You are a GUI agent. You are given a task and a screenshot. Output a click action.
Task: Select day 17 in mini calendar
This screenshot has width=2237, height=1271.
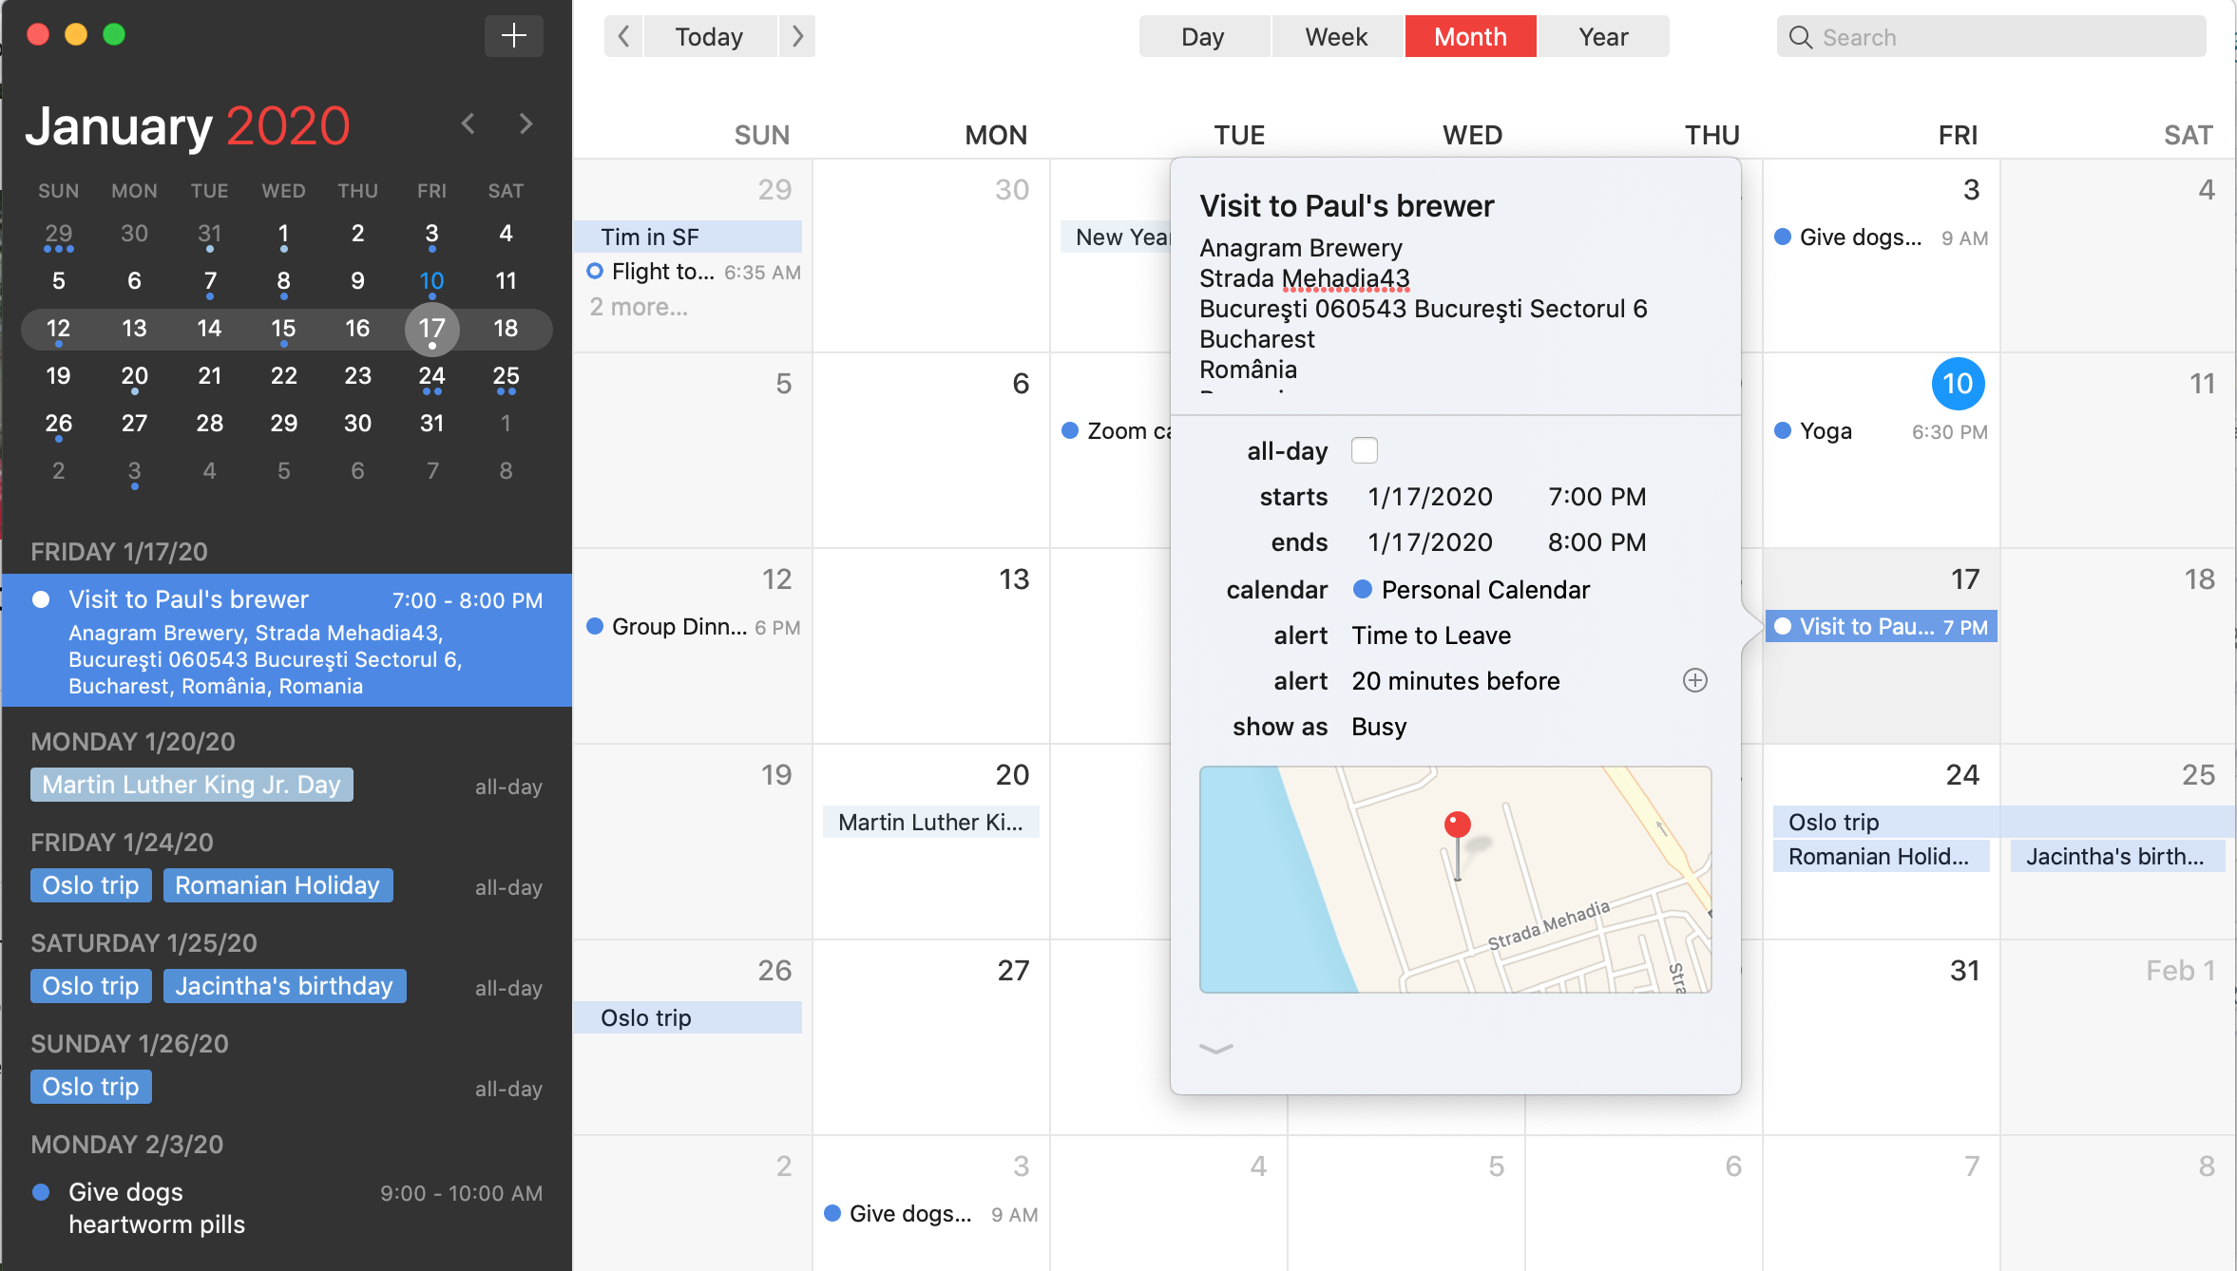(x=432, y=329)
